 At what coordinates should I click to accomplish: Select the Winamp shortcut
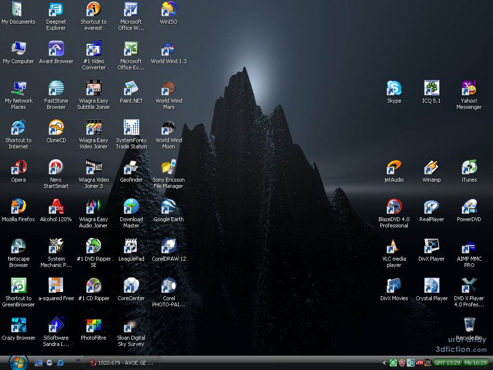431,167
